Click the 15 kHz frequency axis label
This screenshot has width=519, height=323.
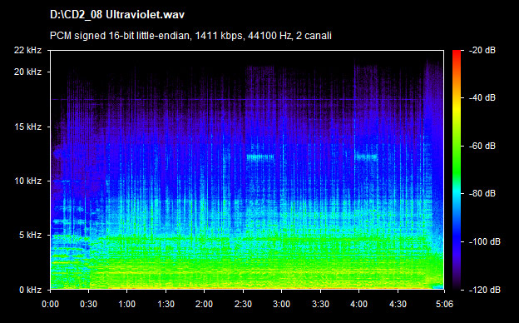[27, 127]
